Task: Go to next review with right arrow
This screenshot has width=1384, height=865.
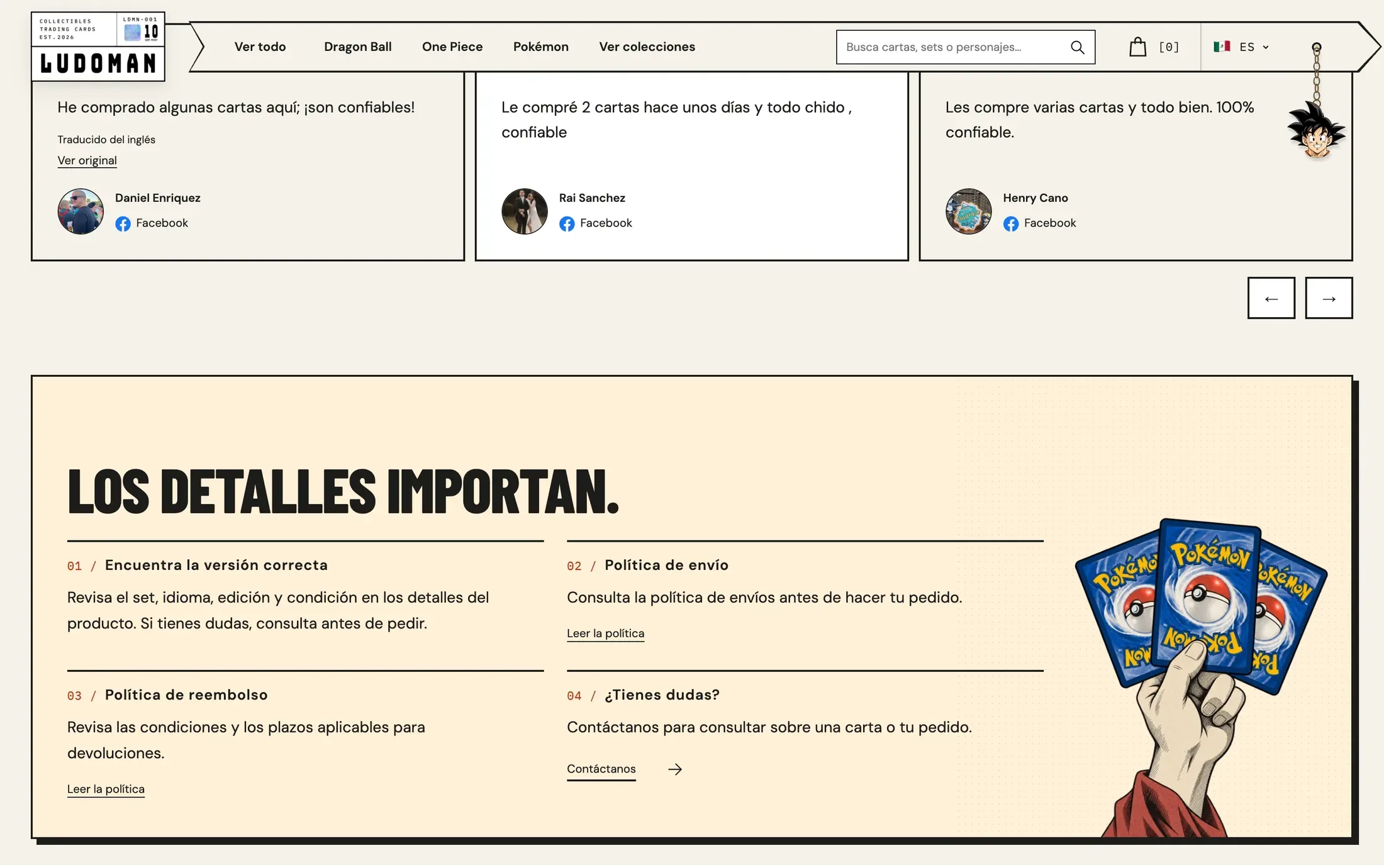Action: 1329,298
